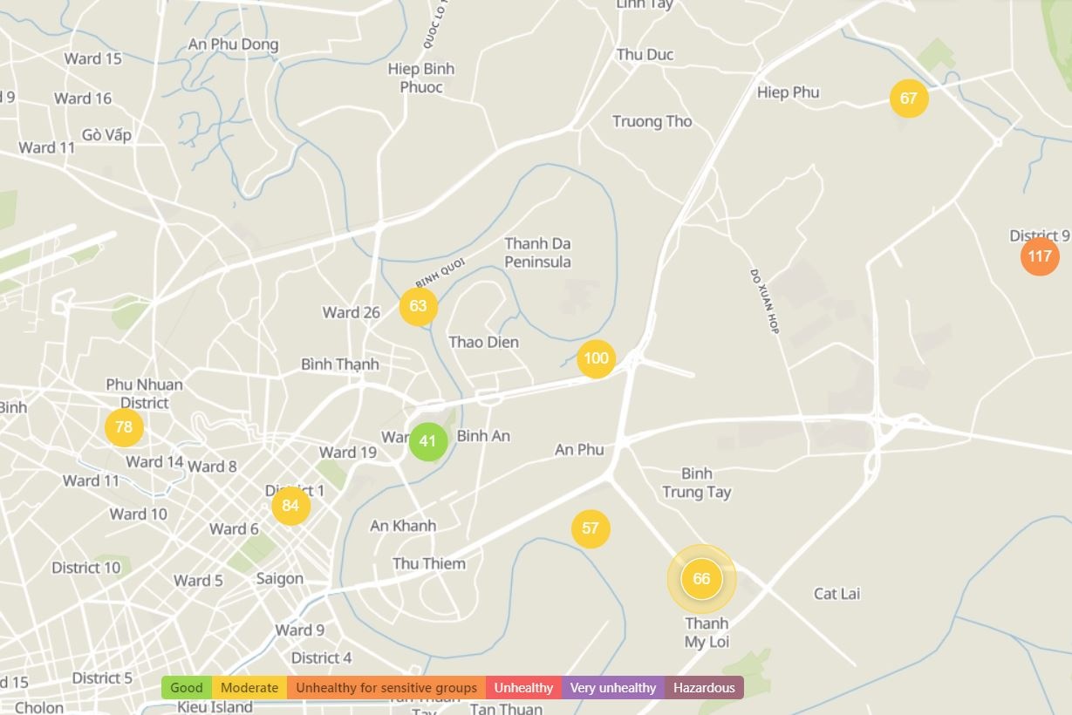
Task: Click the AQI 84 marker in District 1
Action: click(x=290, y=506)
